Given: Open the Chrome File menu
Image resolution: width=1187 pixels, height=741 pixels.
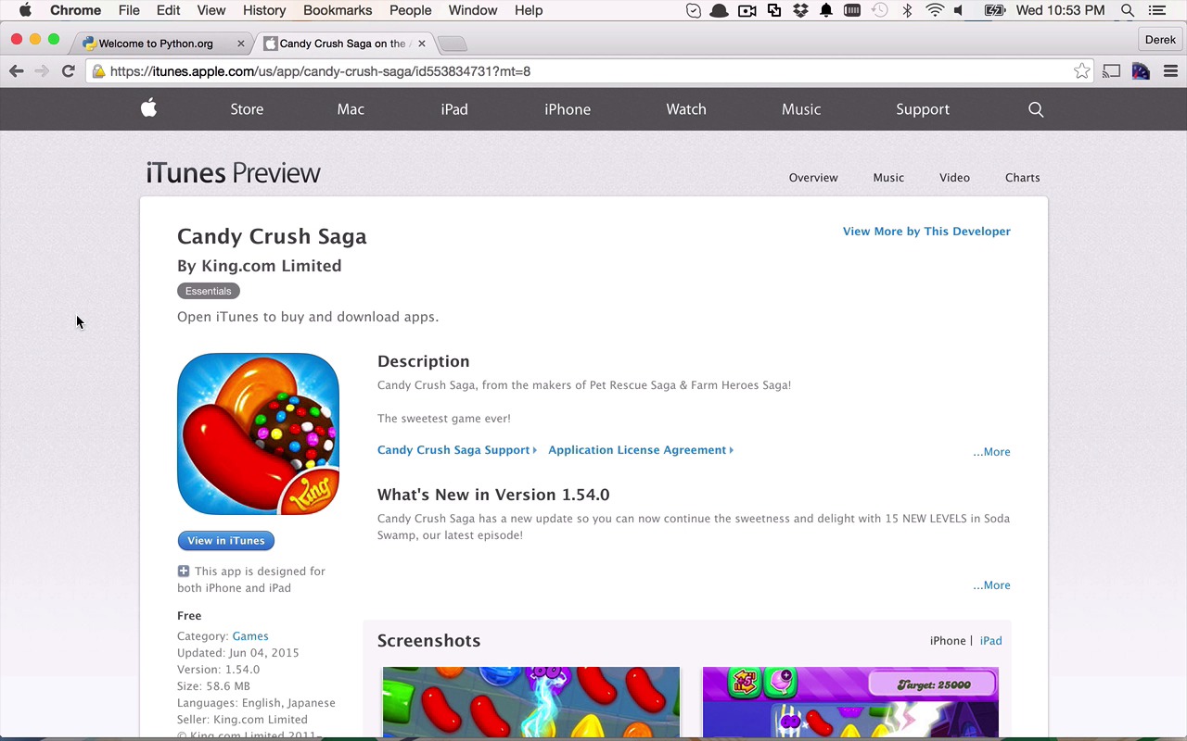Looking at the screenshot, I should (129, 10).
